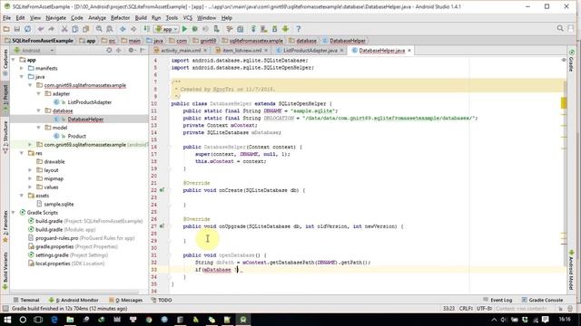Click the Paste toolbar icon
Viewport: 581px width, 326px height.
(x=85, y=29)
